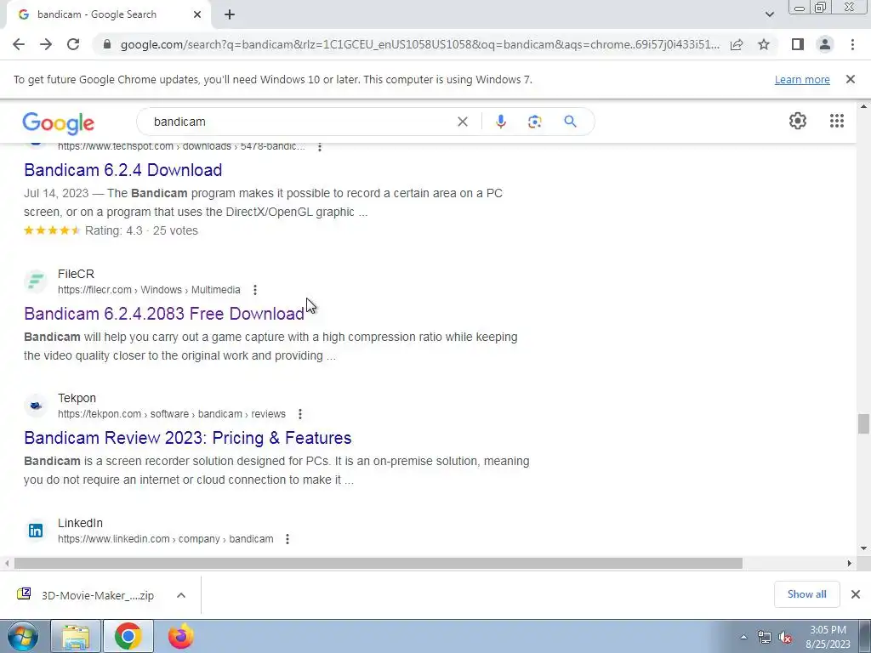Clear the search query with X
The width and height of the screenshot is (871, 653).
(462, 122)
